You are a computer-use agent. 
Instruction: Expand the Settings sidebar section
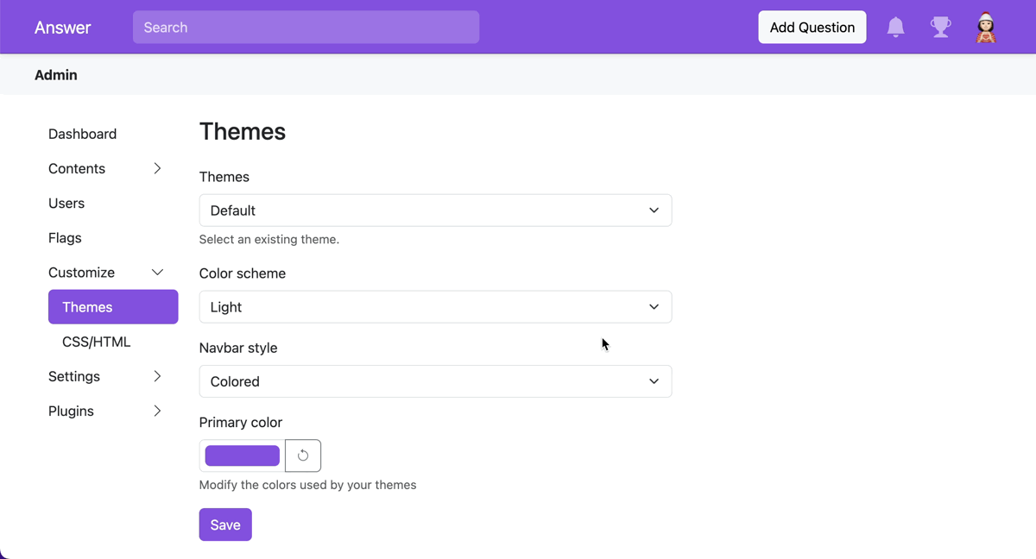click(157, 376)
